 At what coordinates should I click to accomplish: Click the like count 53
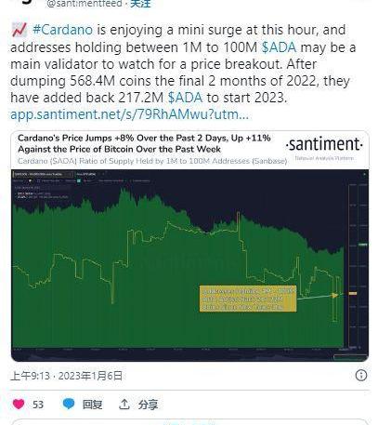pos(38,405)
